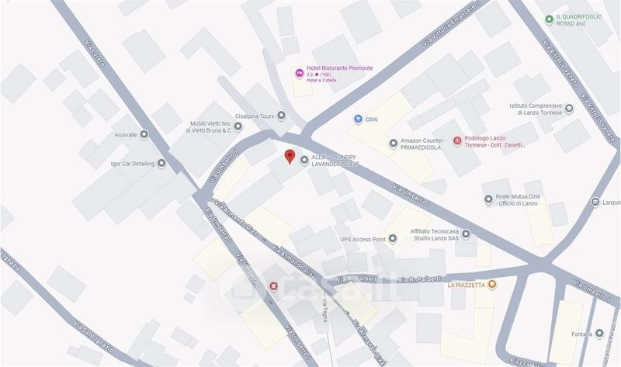Click the Igor Car Detailing marker

pyautogui.click(x=161, y=163)
